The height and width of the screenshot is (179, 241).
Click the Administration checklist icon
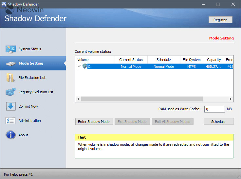tap(10, 121)
